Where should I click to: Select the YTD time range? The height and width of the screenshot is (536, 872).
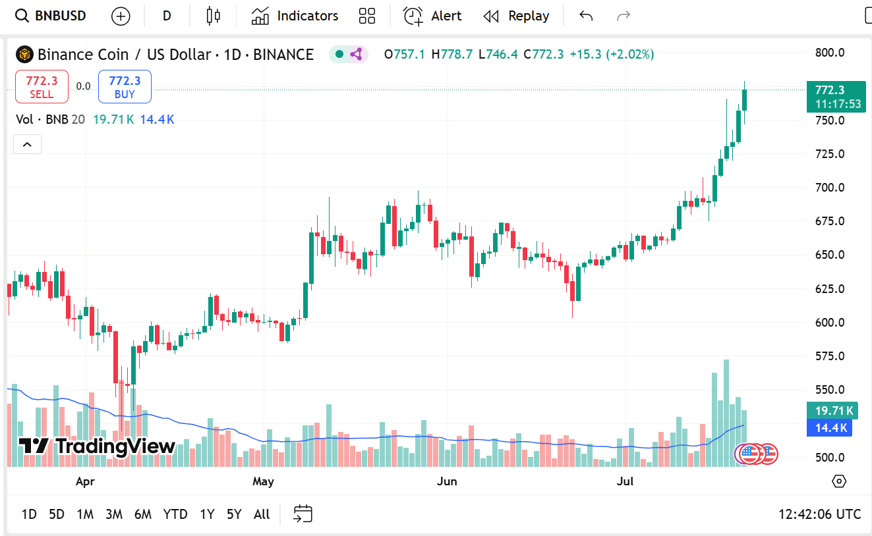(175, 514)
